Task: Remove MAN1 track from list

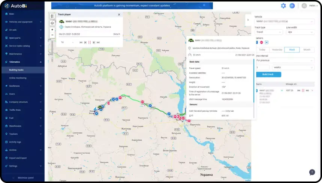Action: (x=312, y=90)
